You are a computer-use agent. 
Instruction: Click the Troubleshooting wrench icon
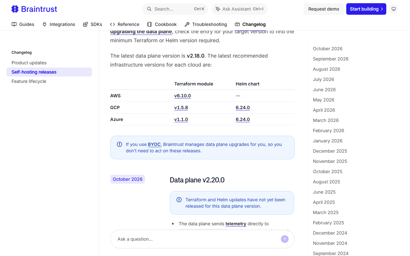click(187, 24)
